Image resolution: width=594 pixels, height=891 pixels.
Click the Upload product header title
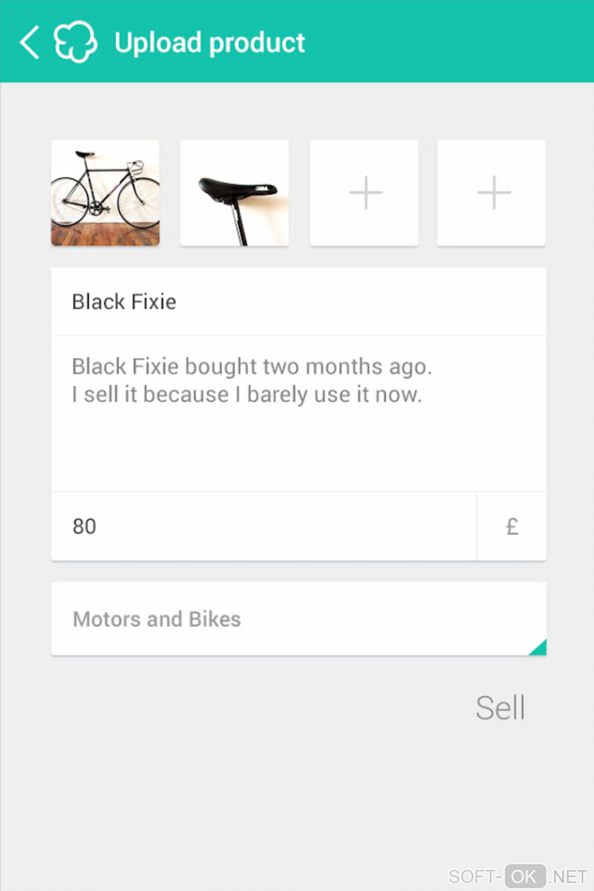point(210,43)
